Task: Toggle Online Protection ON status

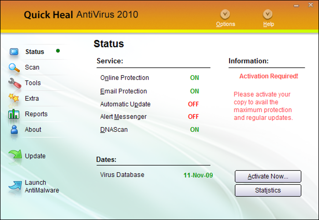Action: [195, 78]
